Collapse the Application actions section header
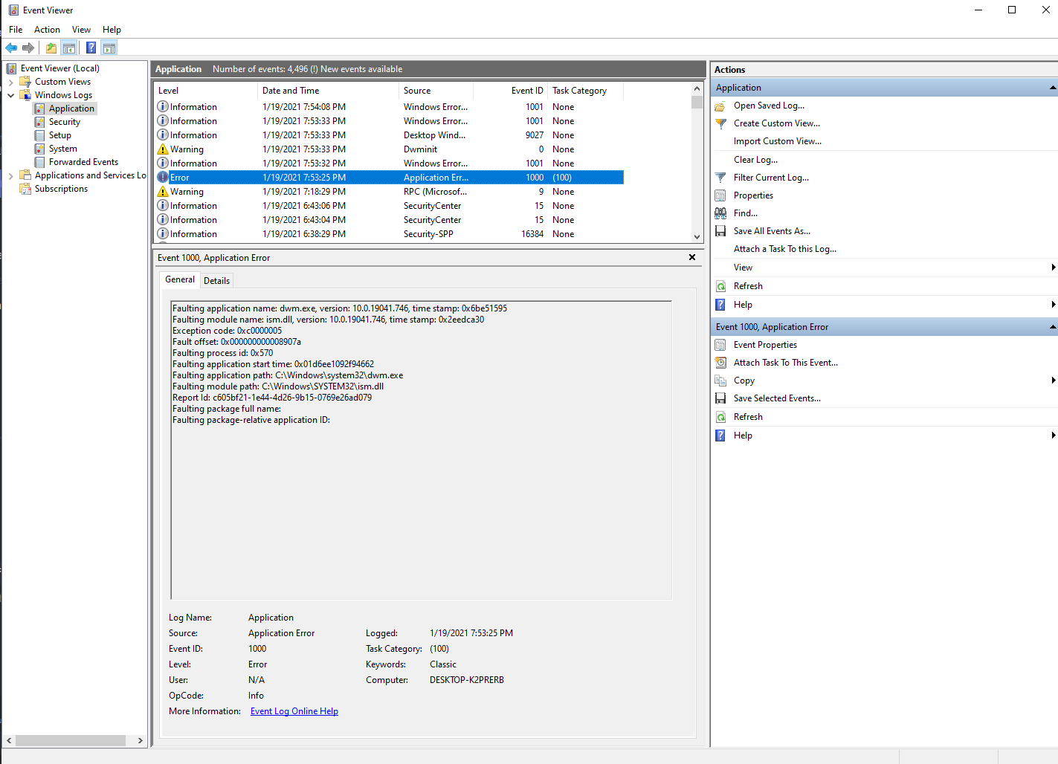This screenshot has height=764, width=1058. pyautogui.click(x=1053, y=88)
